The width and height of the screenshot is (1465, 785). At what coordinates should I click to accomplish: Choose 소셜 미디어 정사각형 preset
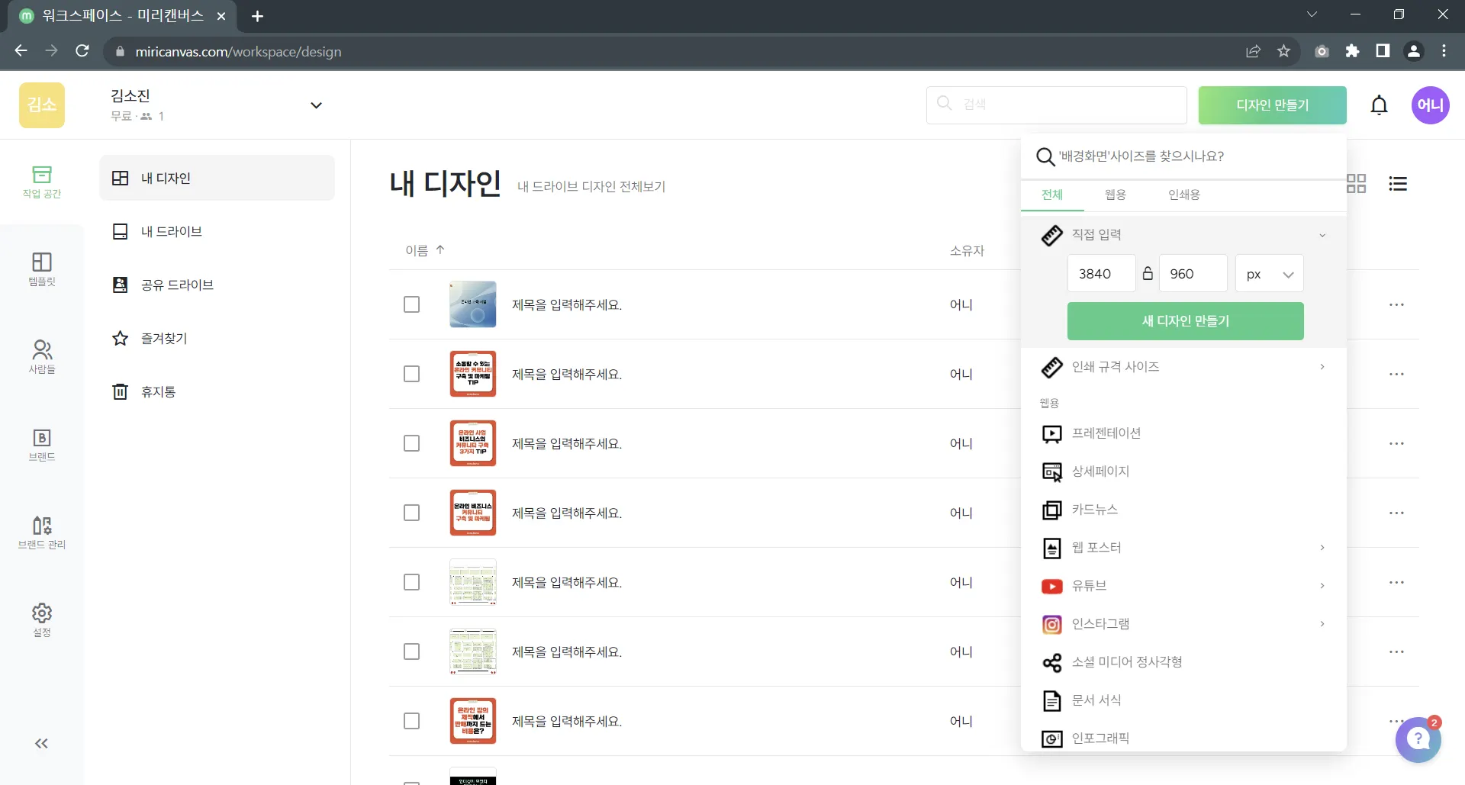(1184, 662)
